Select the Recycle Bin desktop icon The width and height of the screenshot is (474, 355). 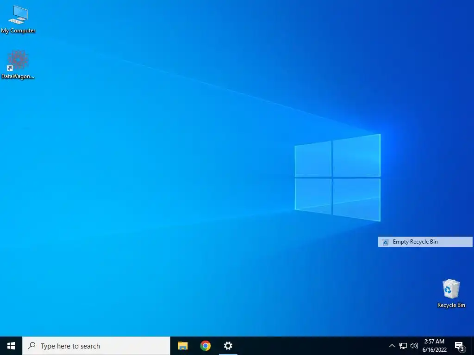point(451,293)
